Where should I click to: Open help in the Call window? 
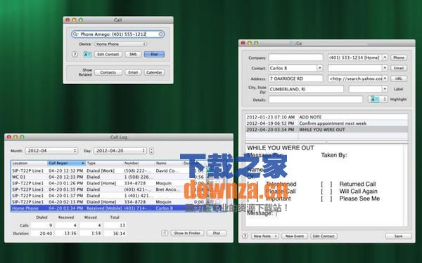pos(75,54)
